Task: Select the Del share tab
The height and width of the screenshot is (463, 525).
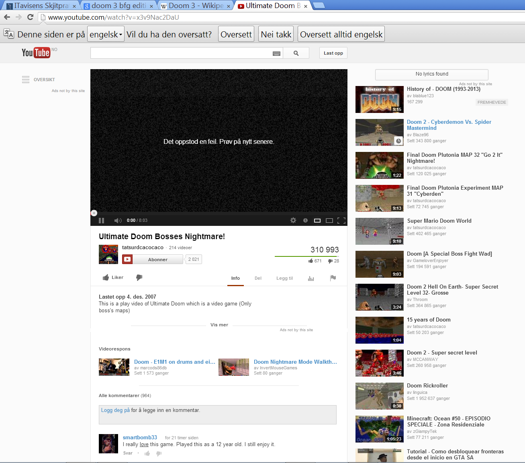Action: click(258, 278)
